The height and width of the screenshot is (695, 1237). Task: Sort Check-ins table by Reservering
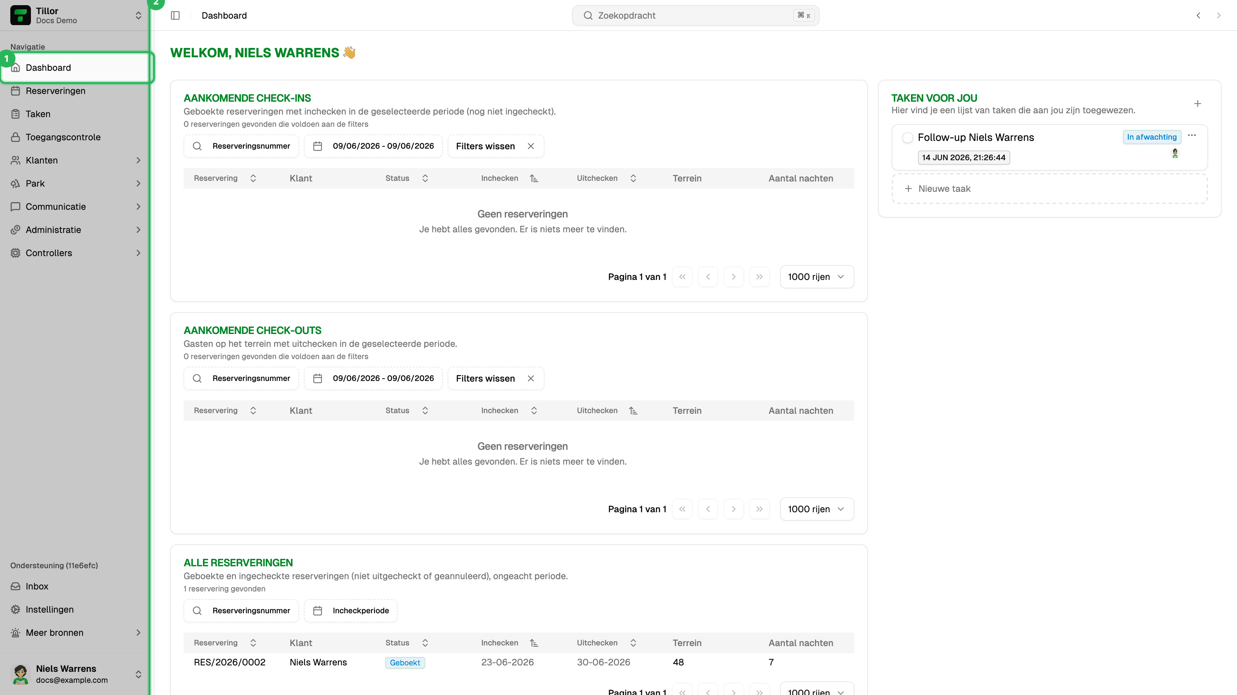pos(225,178)
